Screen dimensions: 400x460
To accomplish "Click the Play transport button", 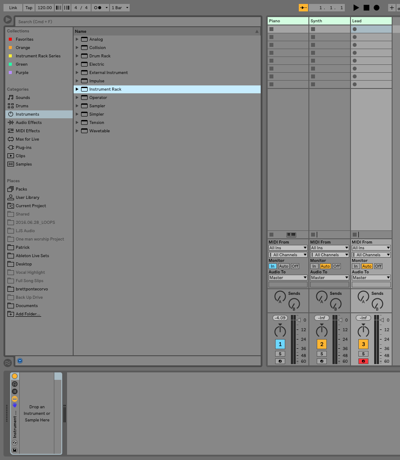I will click(356, 7).
